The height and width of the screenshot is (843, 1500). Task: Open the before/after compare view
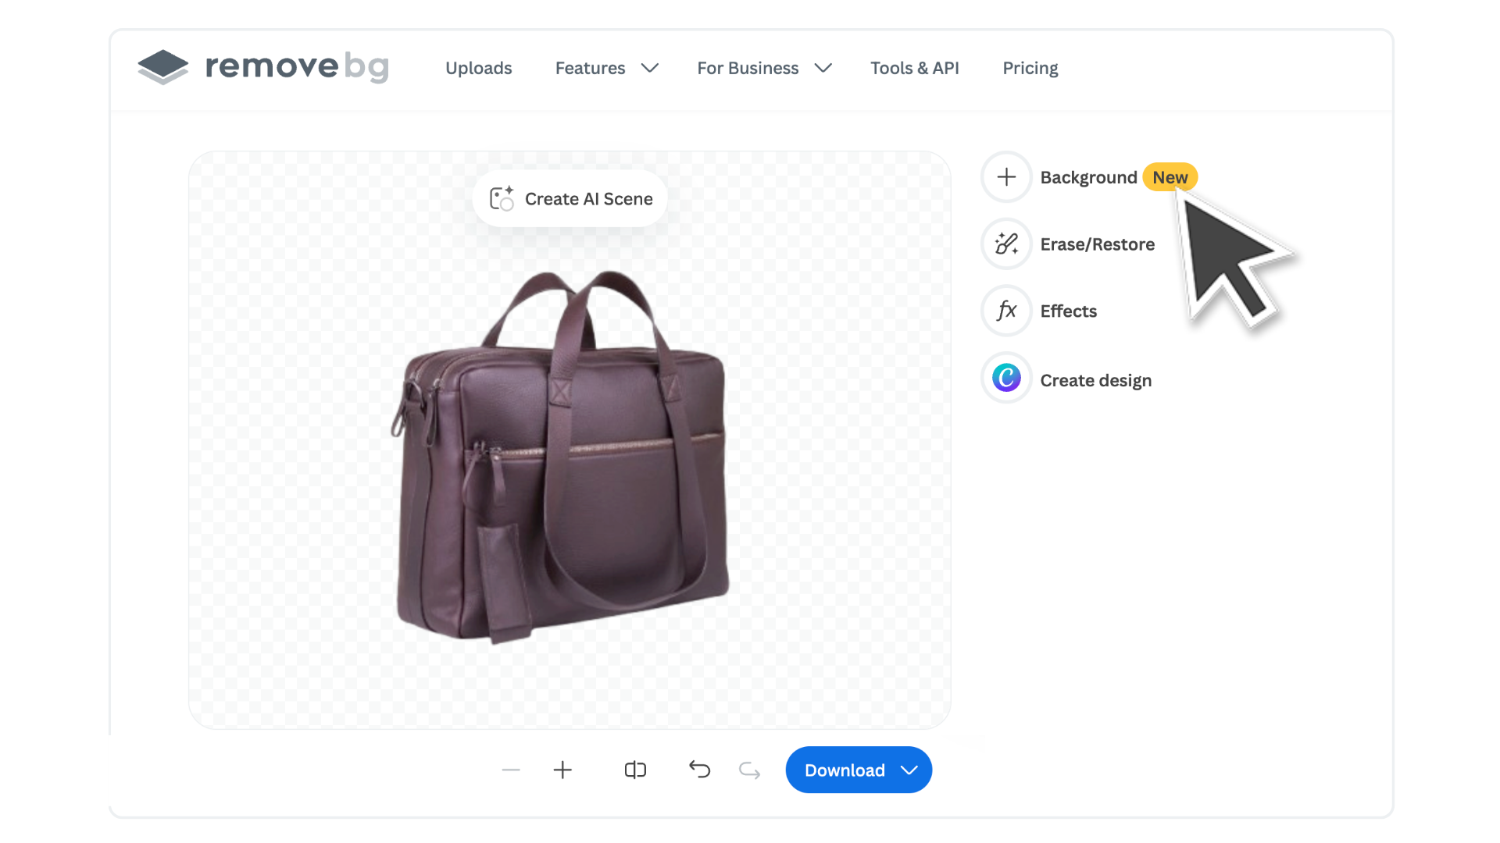(x=635, y=770)
